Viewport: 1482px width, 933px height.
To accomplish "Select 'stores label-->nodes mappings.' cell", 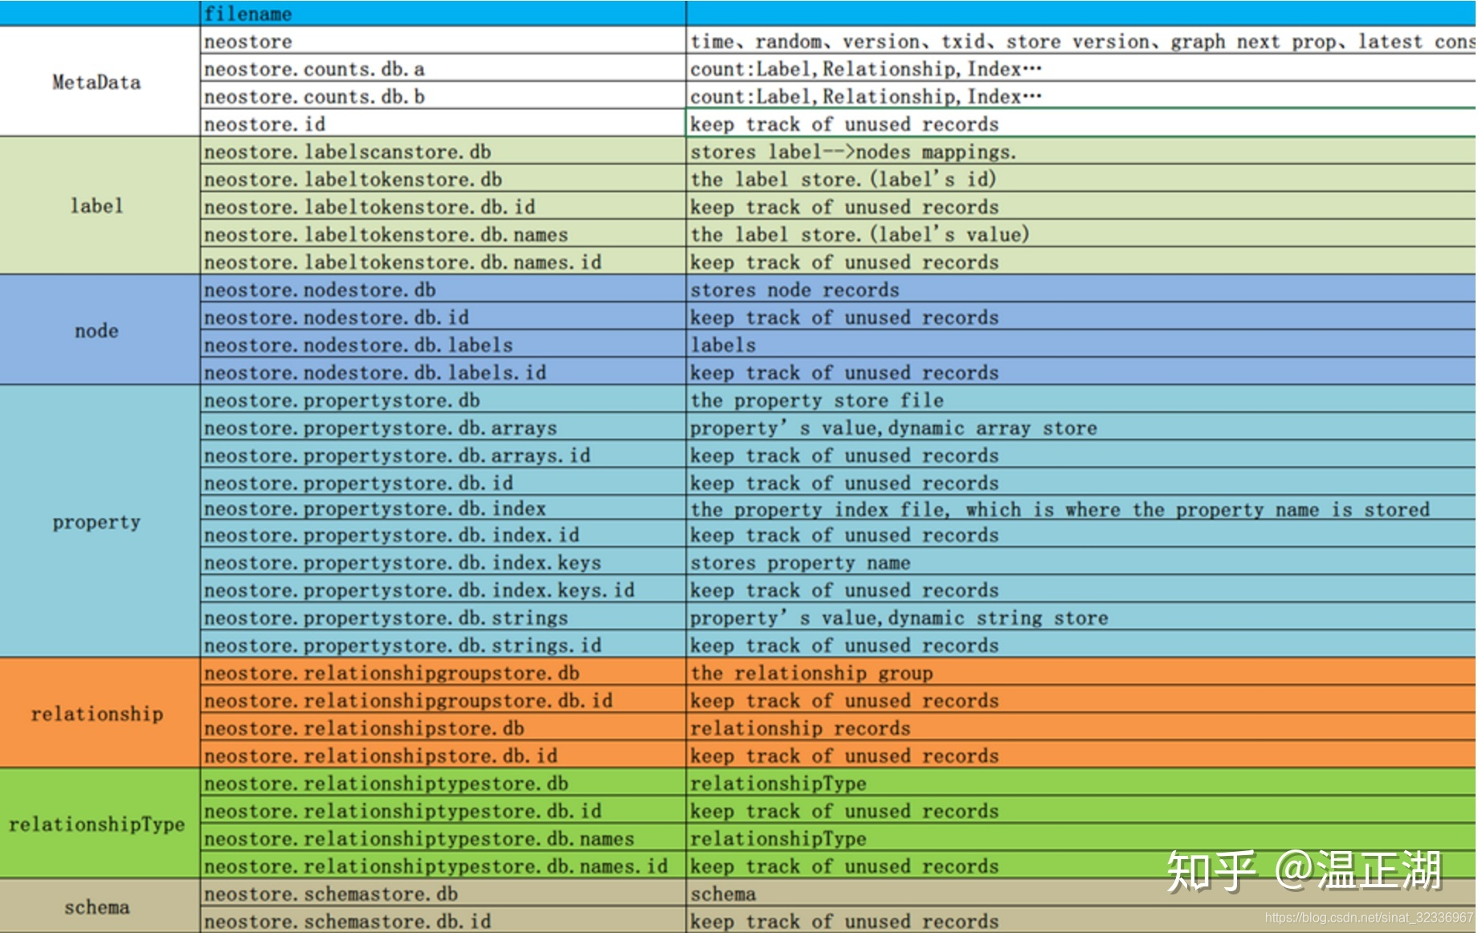I will 1081,151.
